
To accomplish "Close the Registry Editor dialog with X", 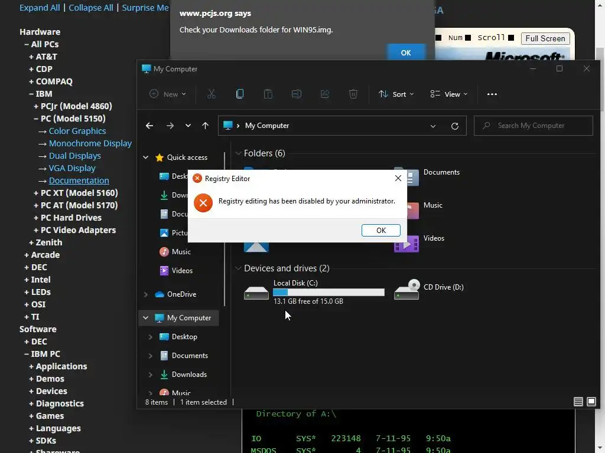I will [x=398, y=178].
